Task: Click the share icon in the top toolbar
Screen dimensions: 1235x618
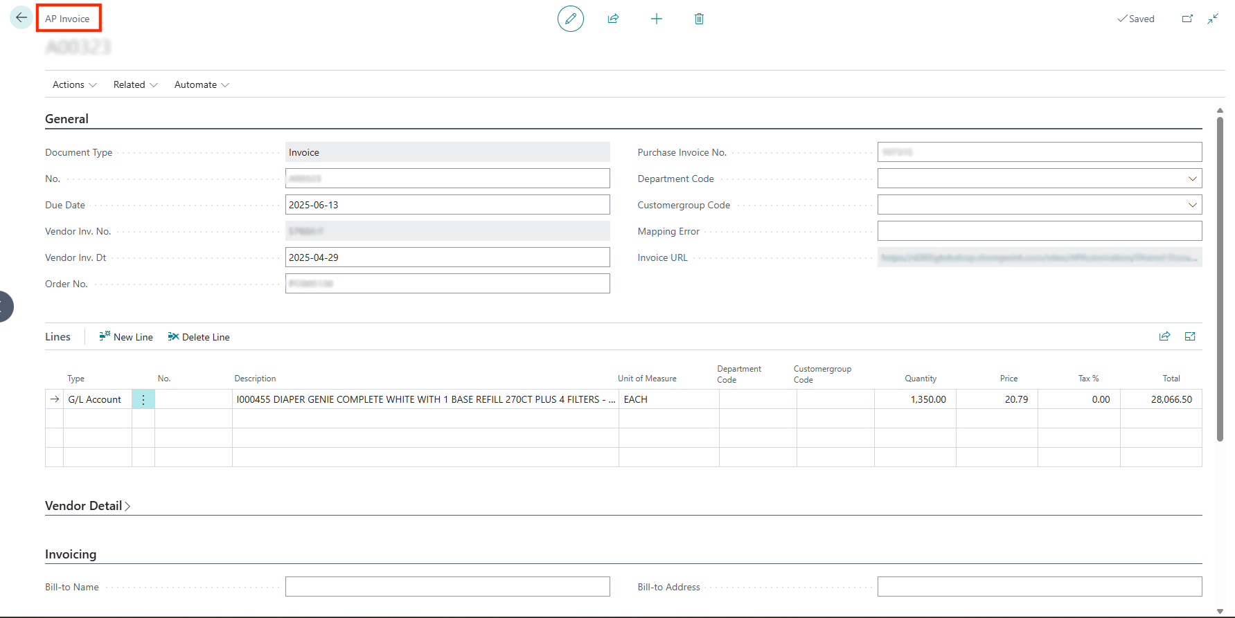Action: coord(613,19)
